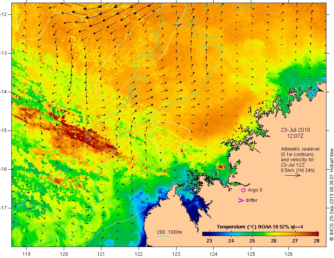Screen dimensions: 334x258
Task: Click the latitude axis label -16
Action: coord(4,170)
